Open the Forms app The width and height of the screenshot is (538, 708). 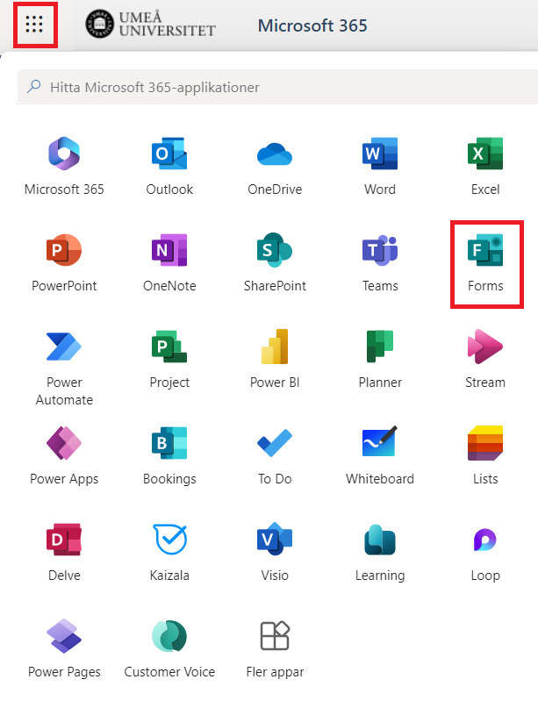[x=485, y=263]
